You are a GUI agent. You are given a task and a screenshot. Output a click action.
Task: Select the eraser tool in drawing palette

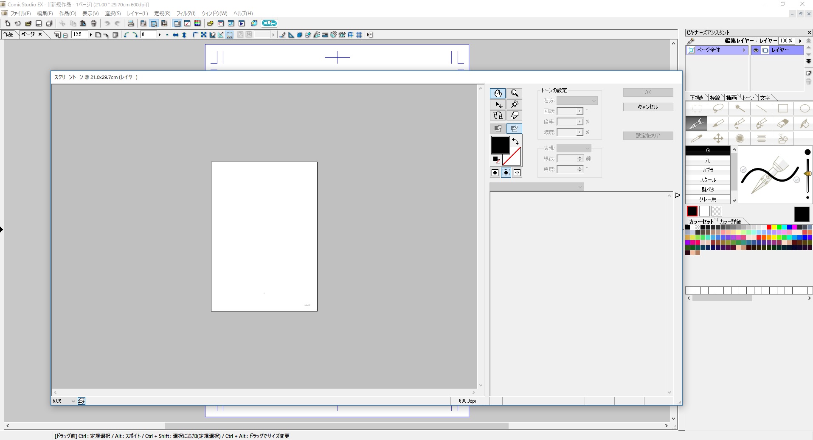(x=782, y=123)
